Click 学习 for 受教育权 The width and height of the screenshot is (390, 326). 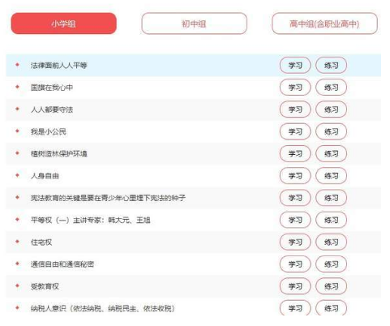pos(295,286)
